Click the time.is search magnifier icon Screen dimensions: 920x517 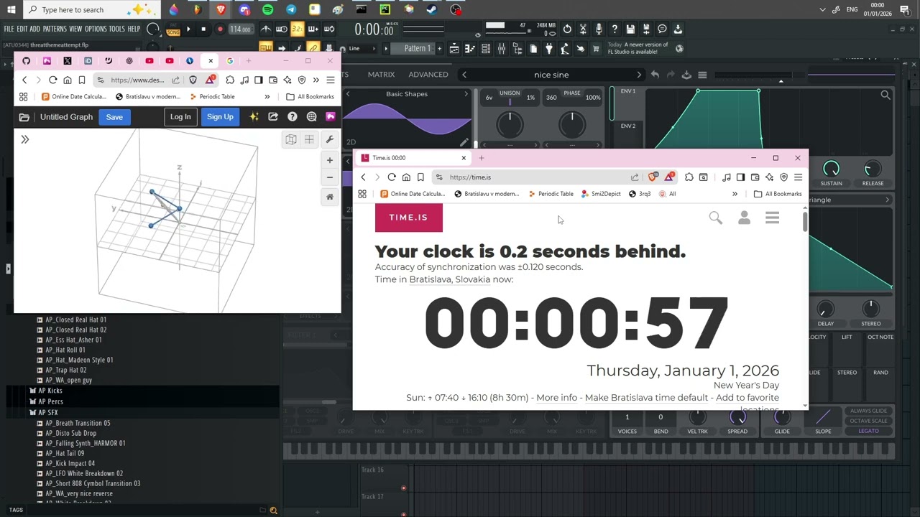716,218
